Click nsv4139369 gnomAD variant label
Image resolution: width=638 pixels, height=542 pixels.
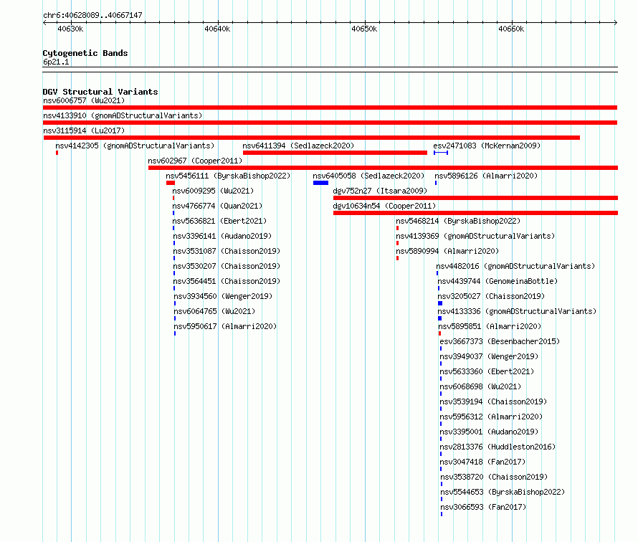[475, 236]
